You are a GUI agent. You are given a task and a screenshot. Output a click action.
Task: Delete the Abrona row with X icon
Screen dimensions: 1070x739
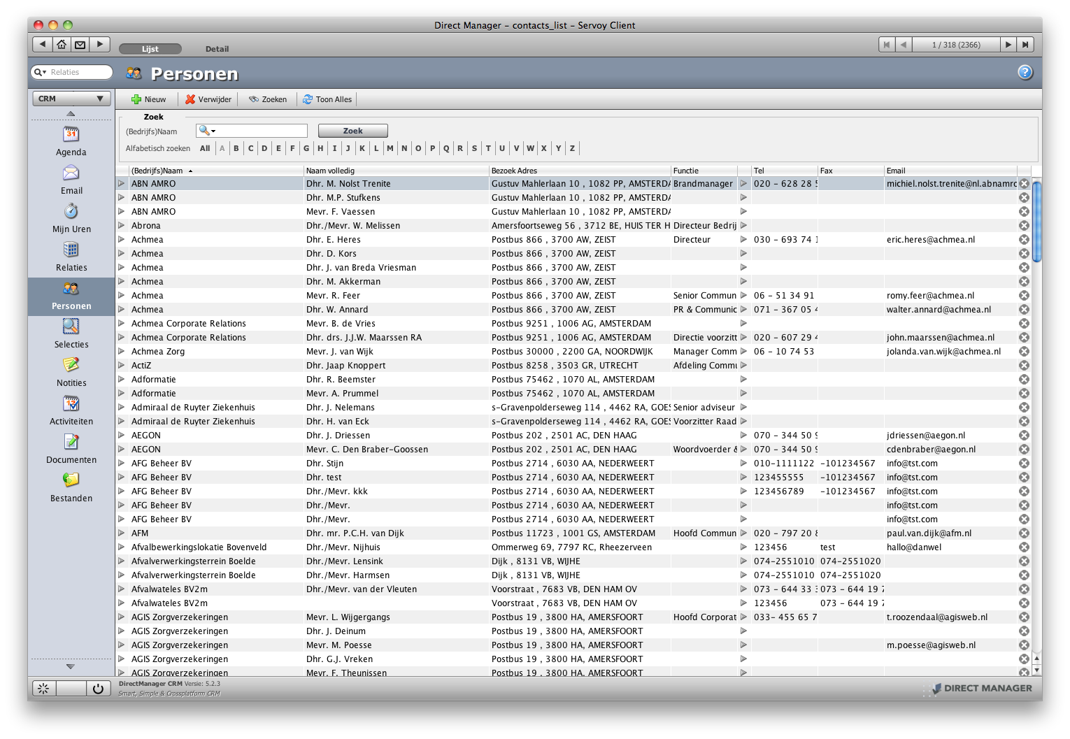coord(1024,226)
